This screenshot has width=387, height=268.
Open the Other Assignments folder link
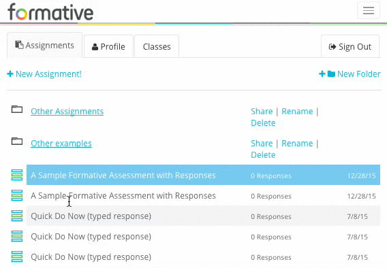coord(67,112)
